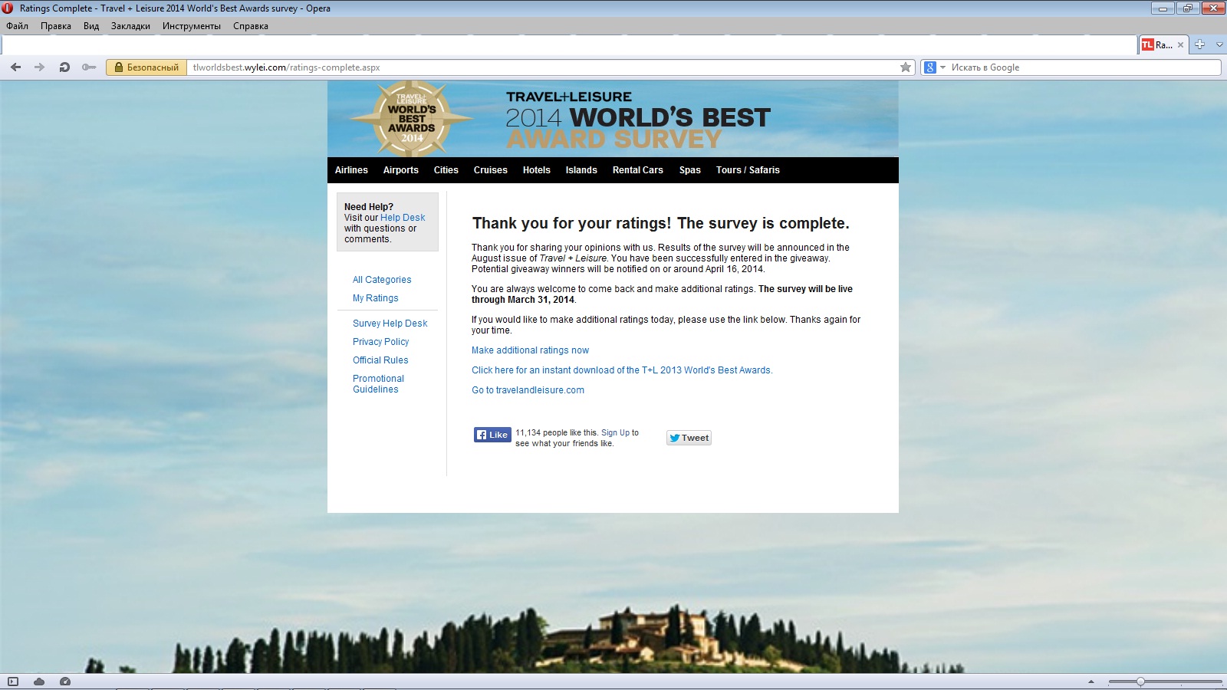This screenshot has height=690, width=1227.
Task: Click Make additional ratings now
Action: [x=531, y=350]
